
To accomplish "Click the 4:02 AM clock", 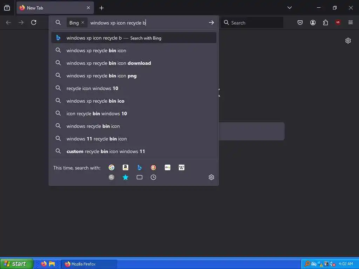I will click(346, 264).
